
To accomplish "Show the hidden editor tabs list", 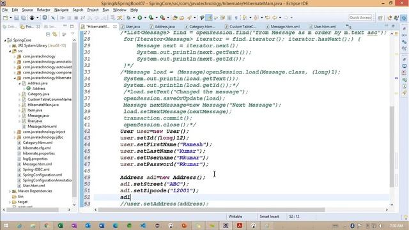I will [x=348, y=26].
